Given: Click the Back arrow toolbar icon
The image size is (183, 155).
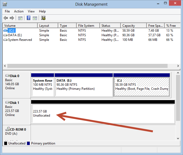Looking at the screenshot, I should [x=6, y=18].
